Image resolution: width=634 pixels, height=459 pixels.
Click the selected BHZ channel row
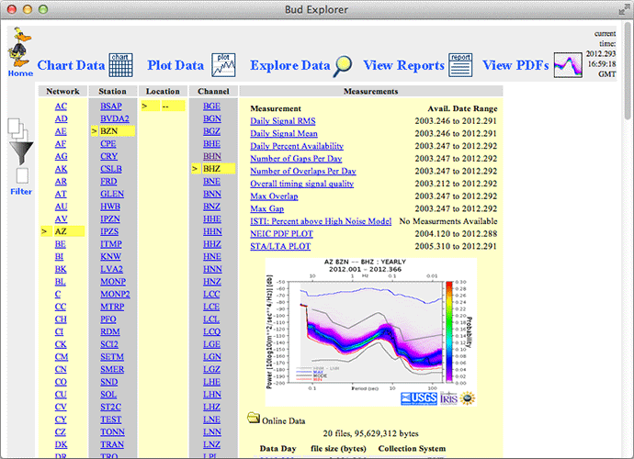(x=213, y=169)
